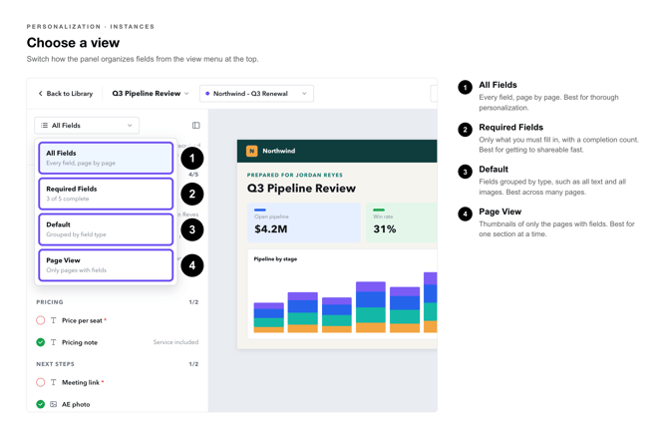Open the Meeting link field
The image size is (668, 429).
[x=118, y=382]
